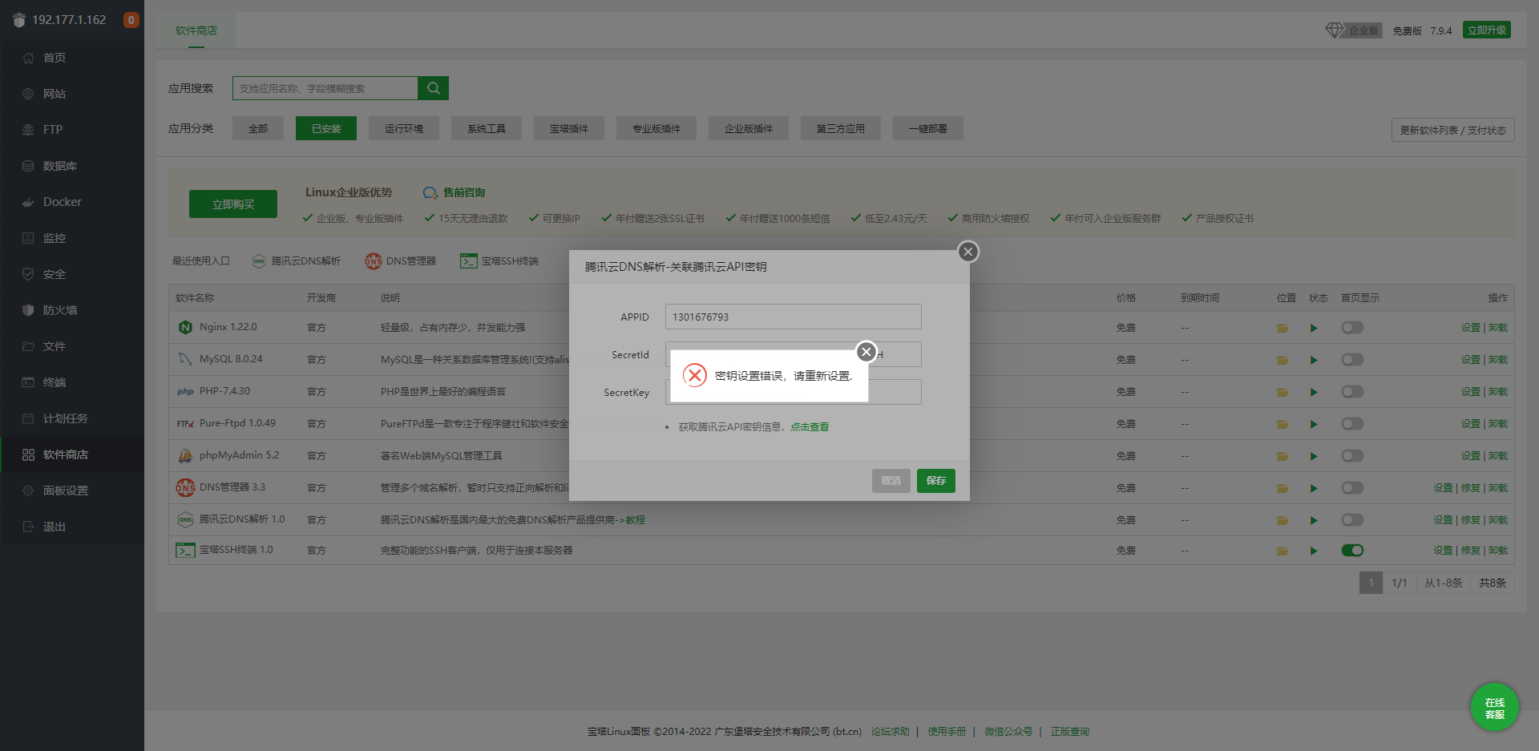Click the green 立即购买 button

click(233, 204)
